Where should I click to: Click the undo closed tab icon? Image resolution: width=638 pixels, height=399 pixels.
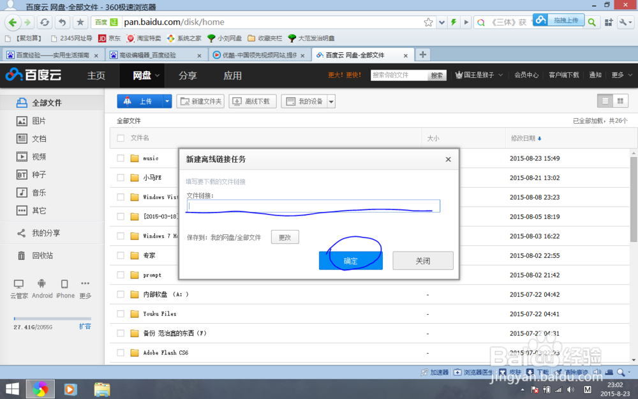click(x=63, y=22)
